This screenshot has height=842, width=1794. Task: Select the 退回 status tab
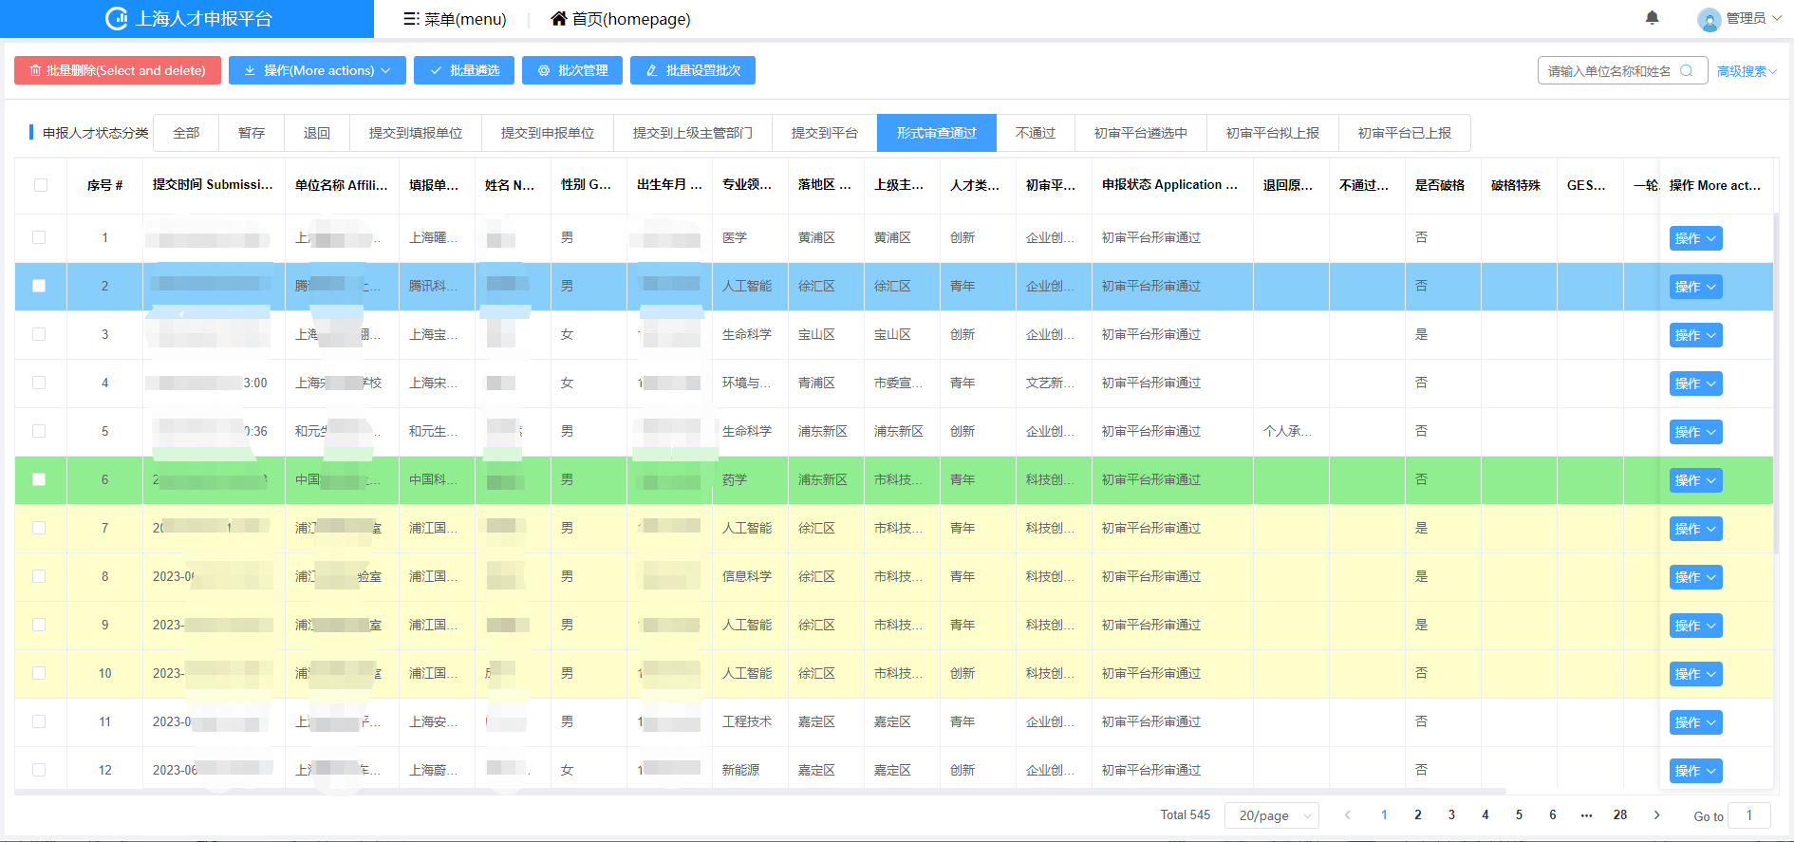tap(317, 133)
